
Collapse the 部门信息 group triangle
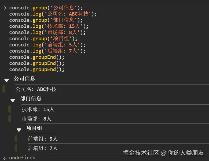pos(13,100)
